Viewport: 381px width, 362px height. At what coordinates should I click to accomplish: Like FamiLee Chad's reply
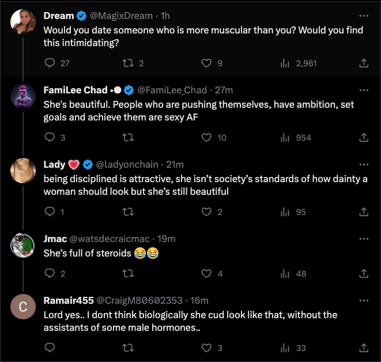coord(206,138)
